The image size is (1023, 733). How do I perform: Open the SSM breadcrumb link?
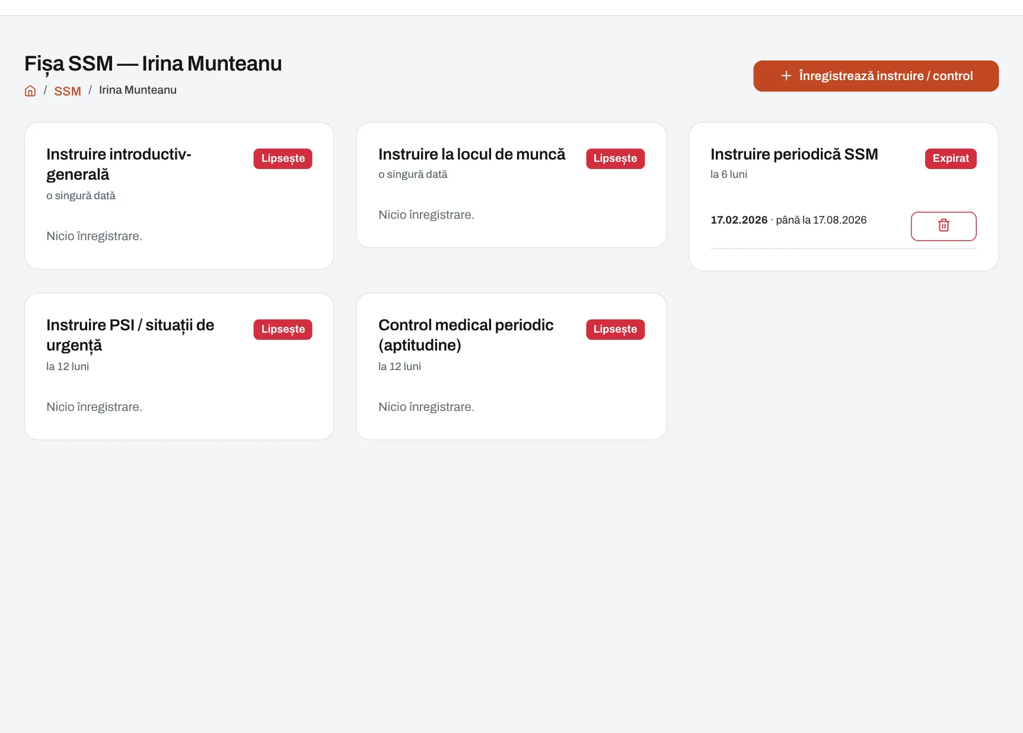[68, 91]
